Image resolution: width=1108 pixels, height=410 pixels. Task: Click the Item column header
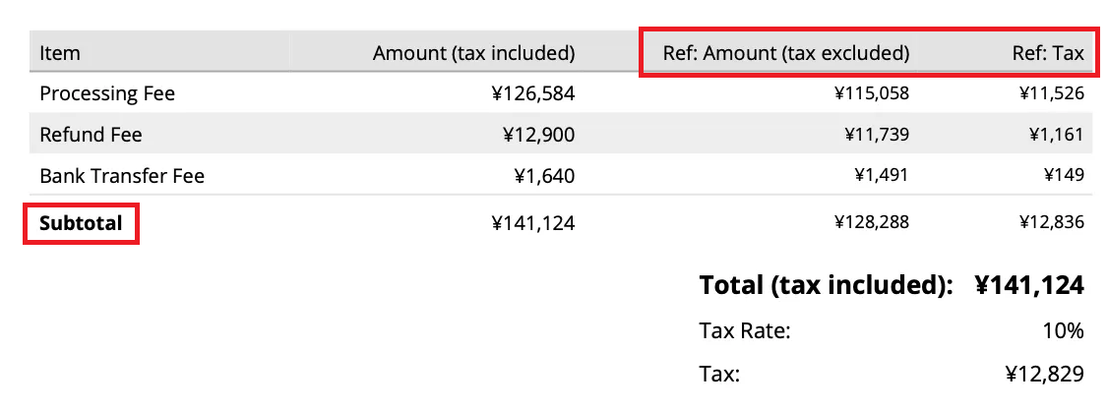[x=60, y=53]
